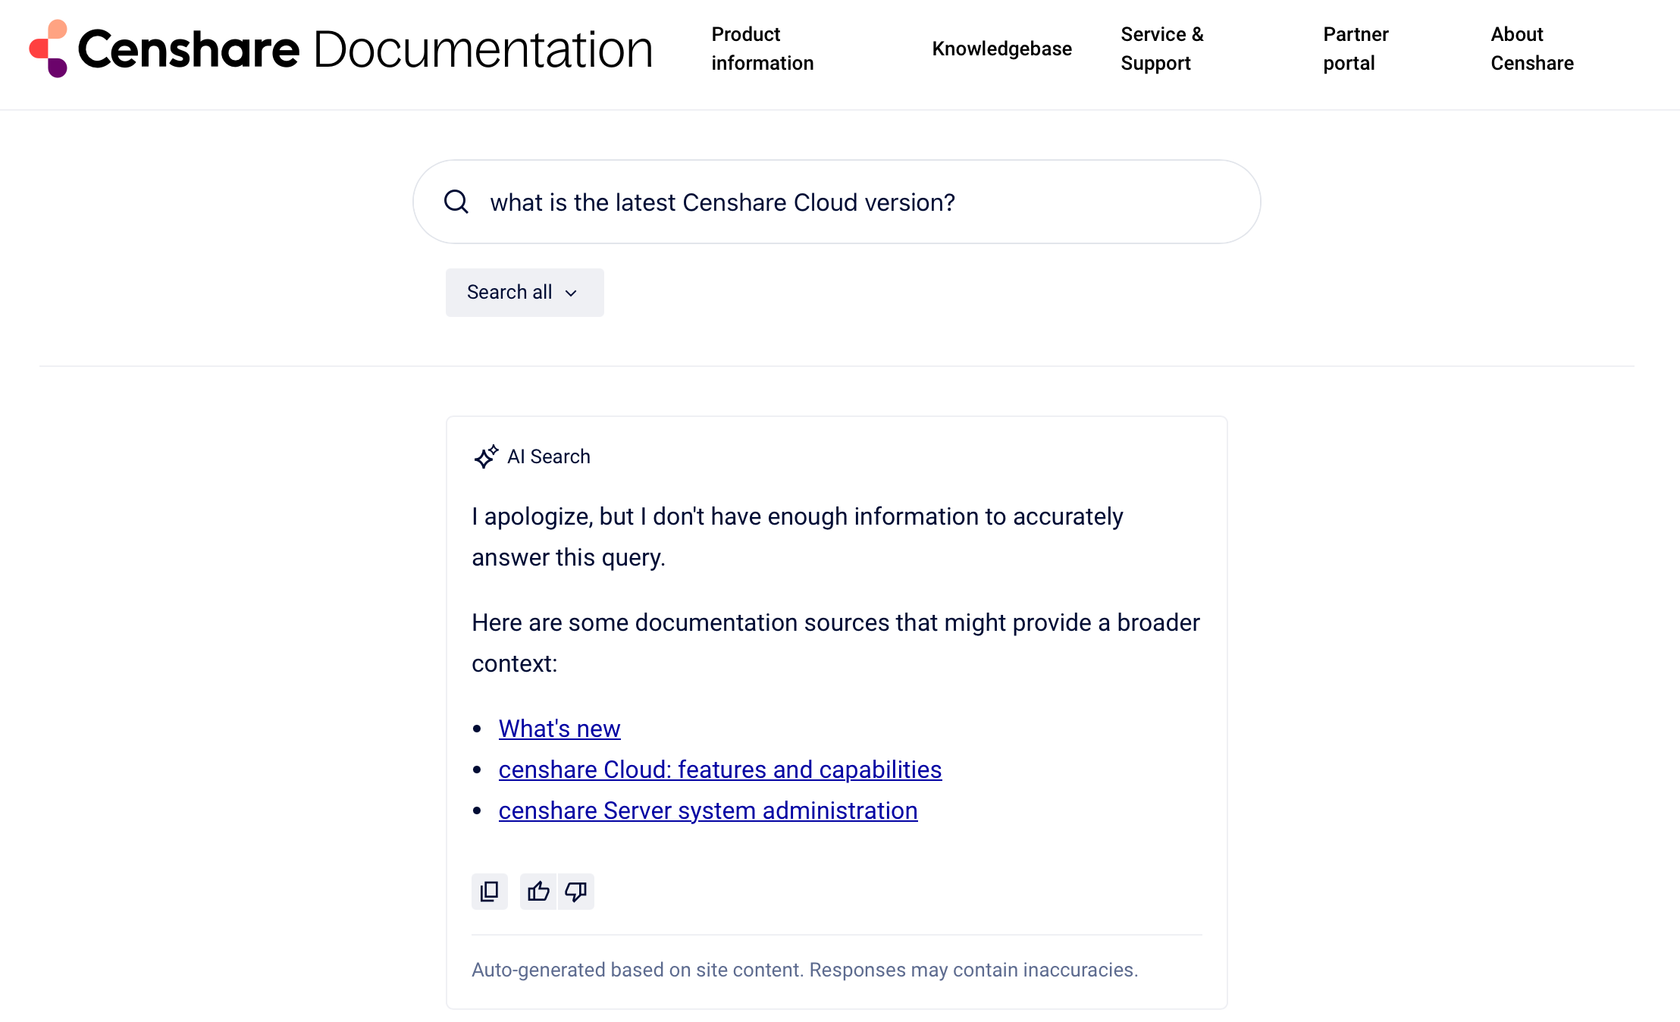This screenshot has width=1680, height=1022.
Task: Open Partner portal in navigation
Action: (1356, 49)
